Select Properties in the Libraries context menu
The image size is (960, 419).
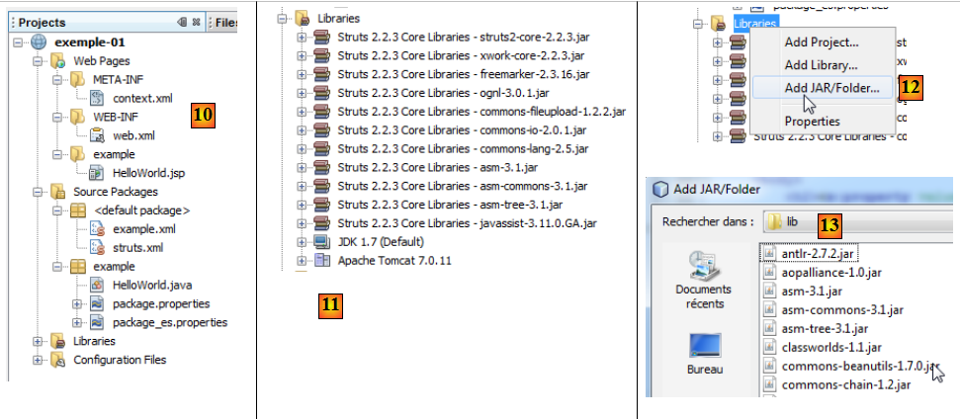point(812,121)
